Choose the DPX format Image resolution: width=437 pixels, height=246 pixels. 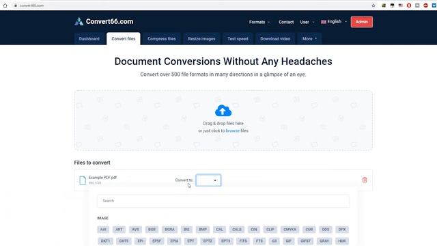[342, 230]
